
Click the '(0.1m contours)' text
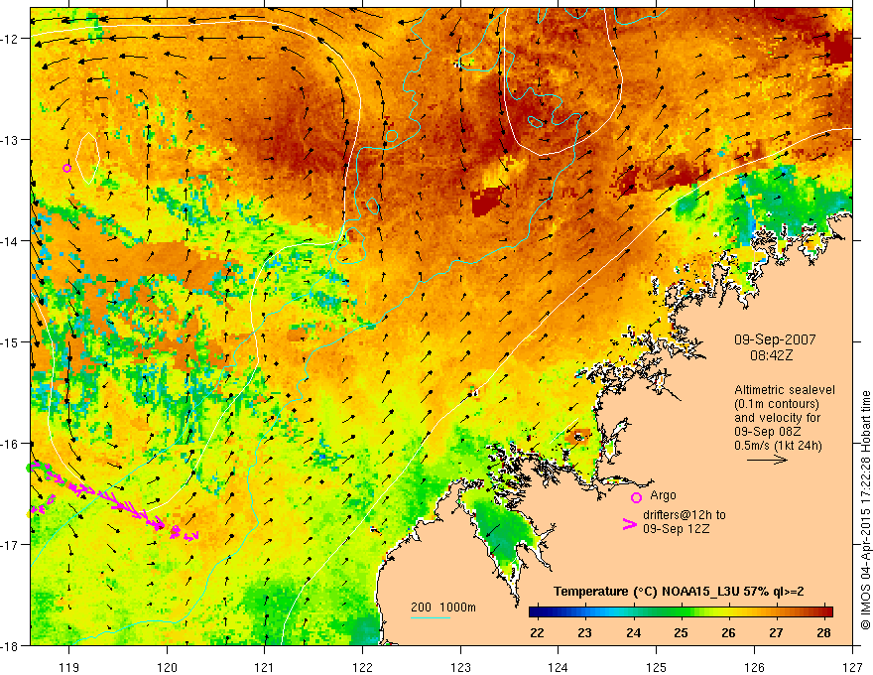tap(777, 404)
